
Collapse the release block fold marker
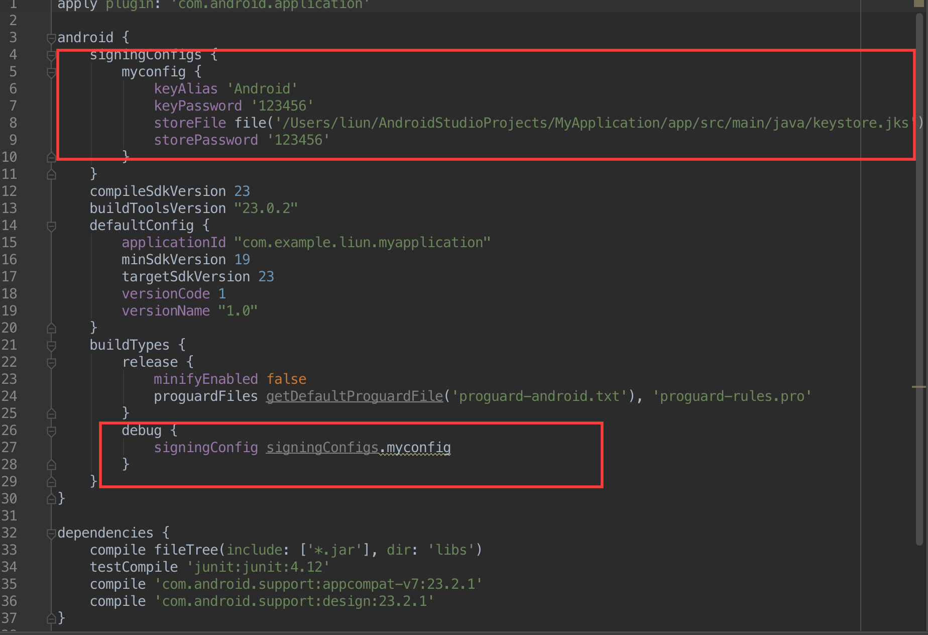click(x=51, y=363)
